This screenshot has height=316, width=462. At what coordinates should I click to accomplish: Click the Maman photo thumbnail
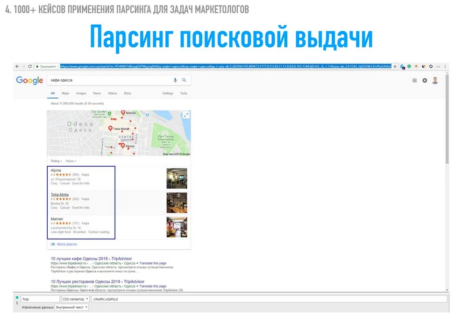click(177, 227)
